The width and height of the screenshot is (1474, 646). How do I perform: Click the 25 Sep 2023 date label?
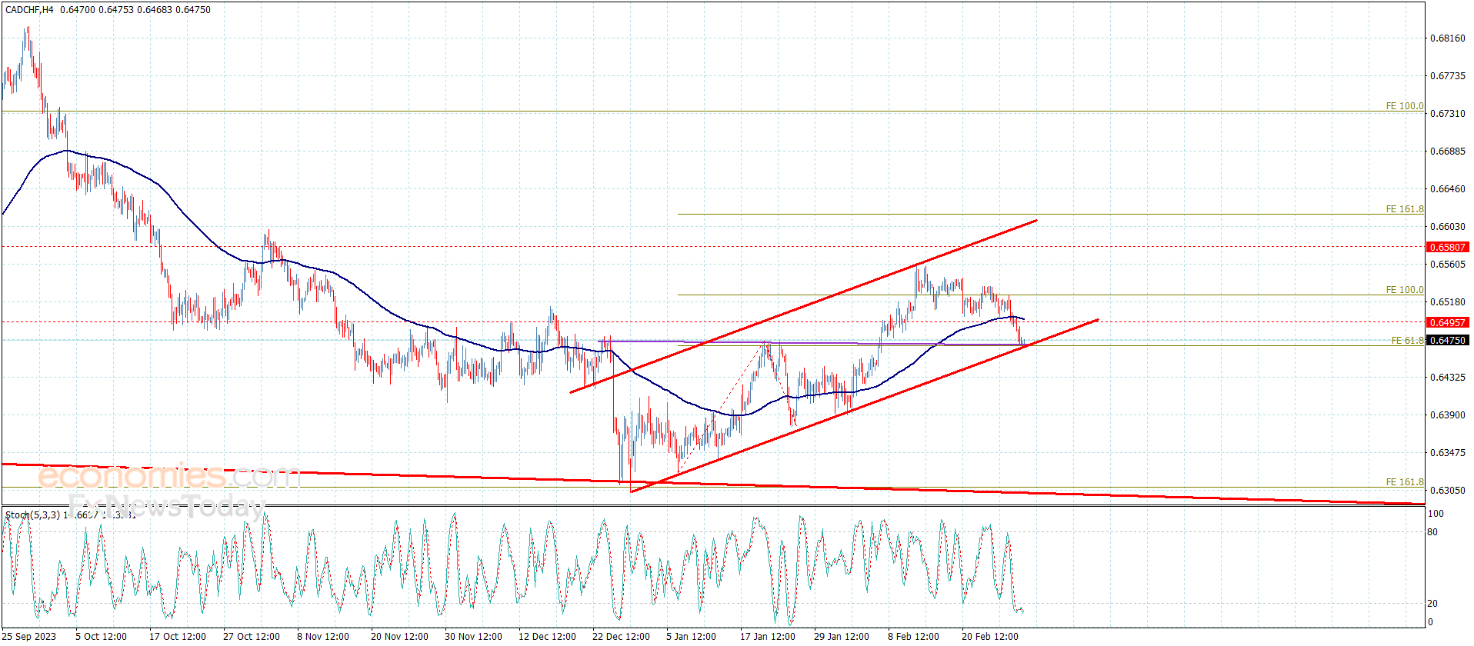(29, 636)
